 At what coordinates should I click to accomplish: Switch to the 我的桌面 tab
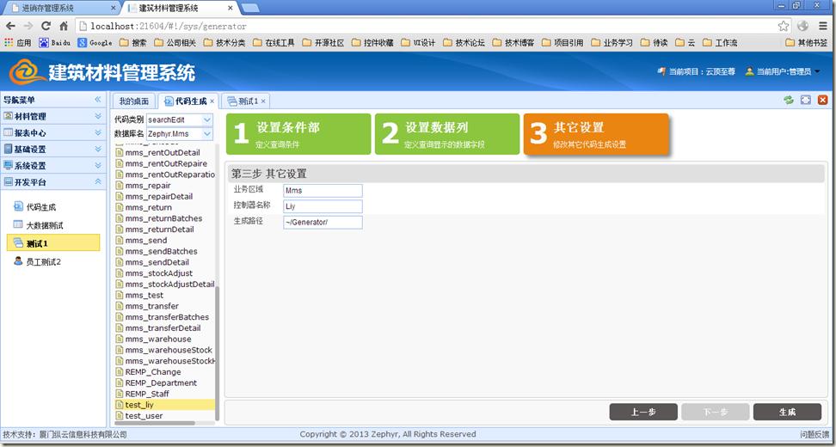click(x=133, y=101)
